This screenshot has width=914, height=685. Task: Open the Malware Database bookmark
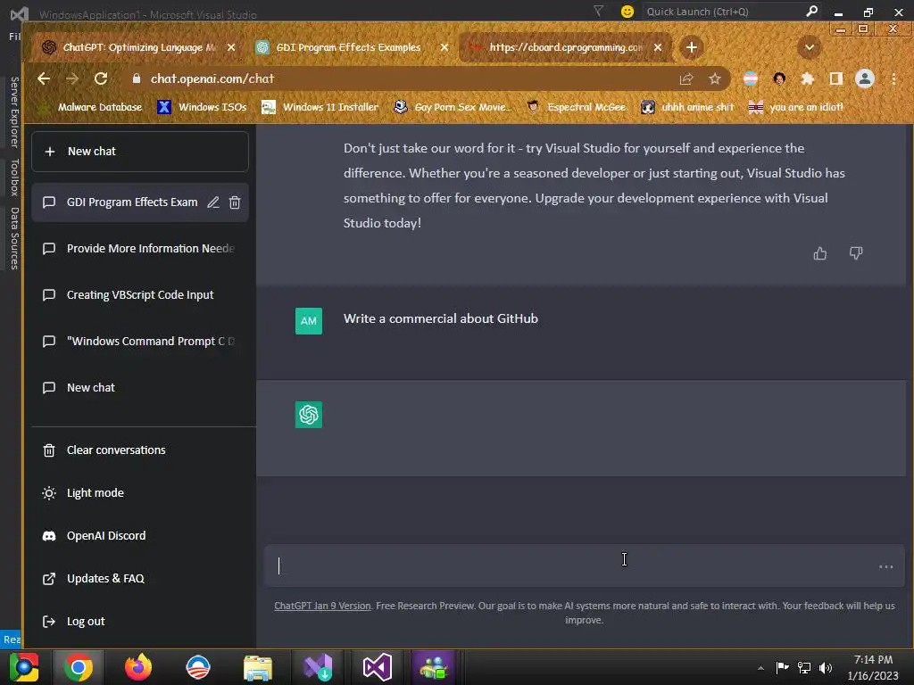[x=90, y=107]
